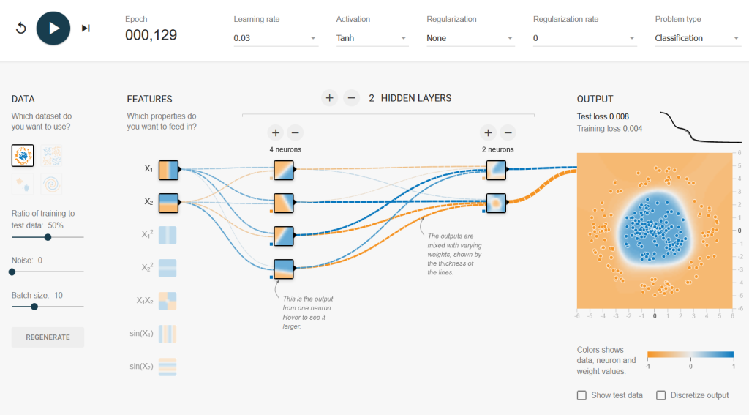Remove a neuron from the 2-neuron layer

point(508,132)
